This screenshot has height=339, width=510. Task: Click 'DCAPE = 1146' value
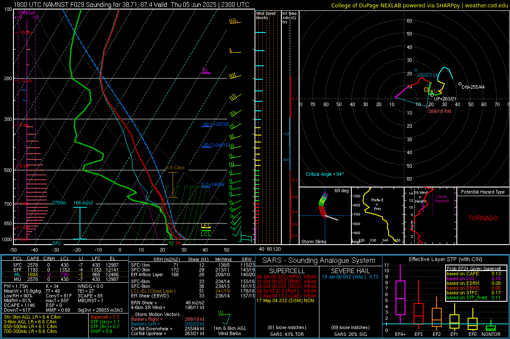[x=19, y=305]
